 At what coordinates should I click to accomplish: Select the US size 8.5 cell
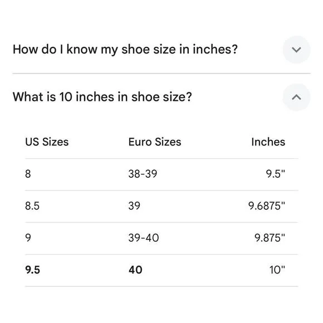click(x=32, y=206)
